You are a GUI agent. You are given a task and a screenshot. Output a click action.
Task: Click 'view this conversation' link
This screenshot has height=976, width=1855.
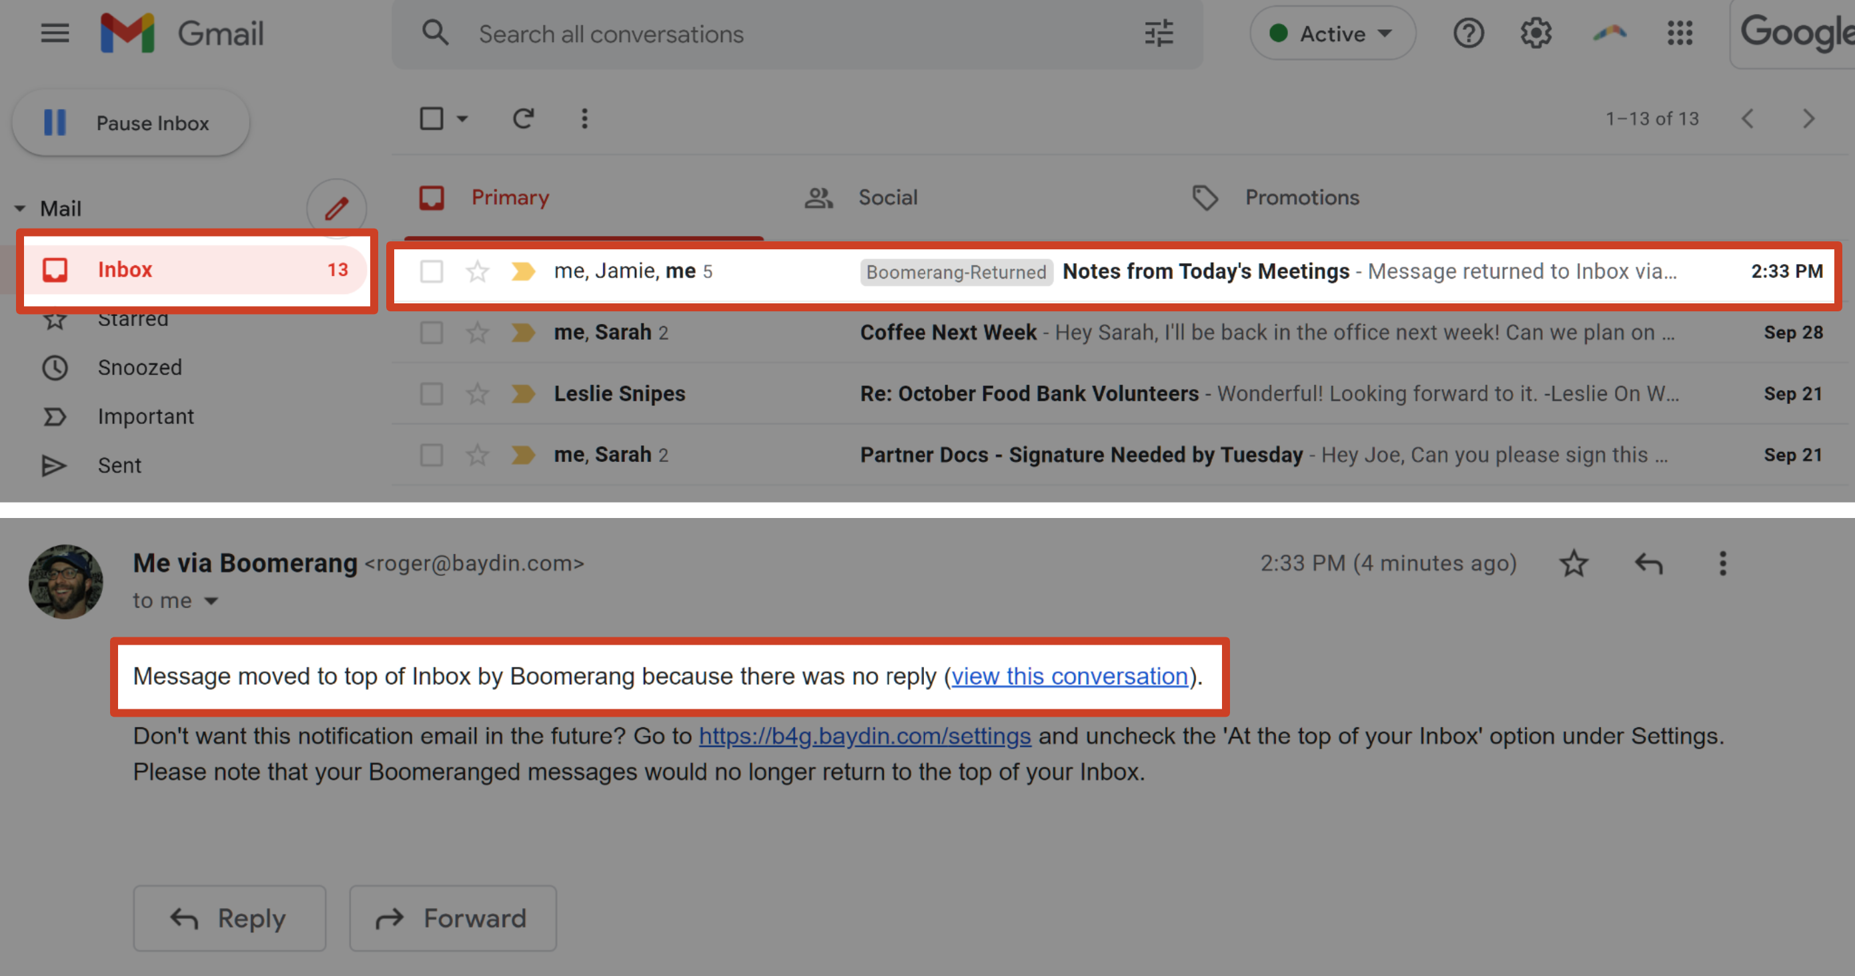[x=1070, y=677]
